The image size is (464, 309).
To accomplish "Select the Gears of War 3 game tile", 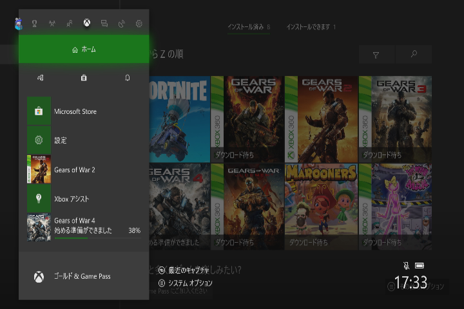I will (395, 119).
